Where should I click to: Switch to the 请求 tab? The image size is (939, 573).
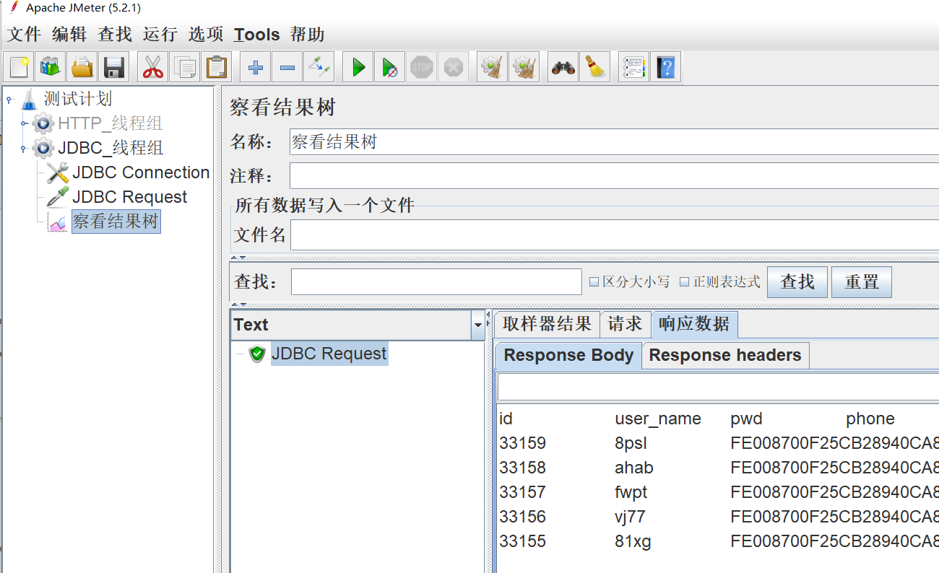point(625,324)
